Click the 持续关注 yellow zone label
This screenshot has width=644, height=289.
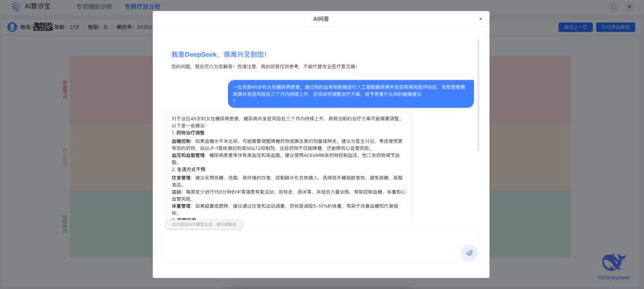pos(65,157)
